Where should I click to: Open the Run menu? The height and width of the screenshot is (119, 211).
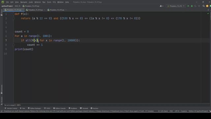click(44, 2)
